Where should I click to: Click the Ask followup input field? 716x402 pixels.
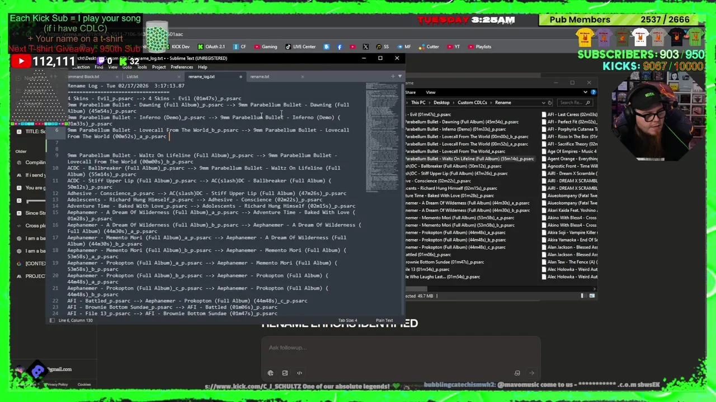(401, 348)
